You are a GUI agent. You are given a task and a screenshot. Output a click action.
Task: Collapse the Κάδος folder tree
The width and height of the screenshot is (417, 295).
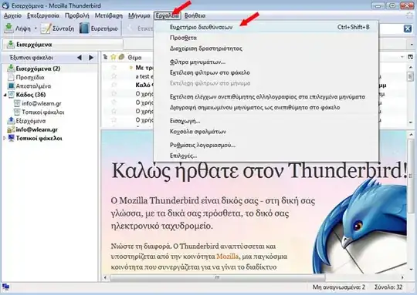click(5, 95)
